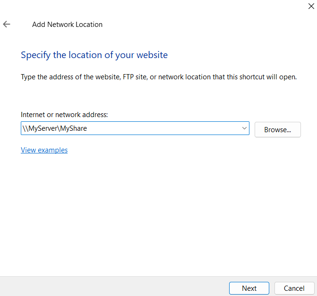This screenshot has width=317, height=296.
Task: Click the 'Specify the location of your website' heading
Action: click(x=94, y=55)
